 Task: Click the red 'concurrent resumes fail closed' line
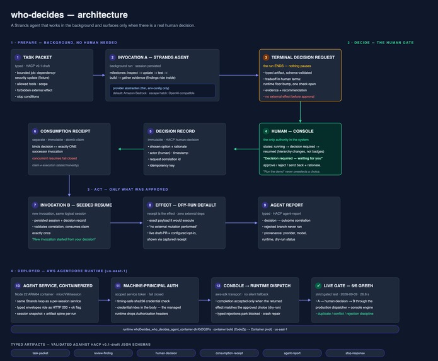(x=54, y=158)
